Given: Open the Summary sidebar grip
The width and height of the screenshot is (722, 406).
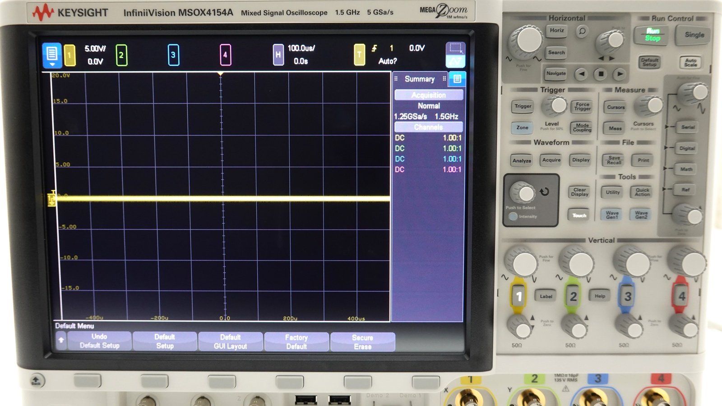Looking at the screenshot, I should click(396, 79).
